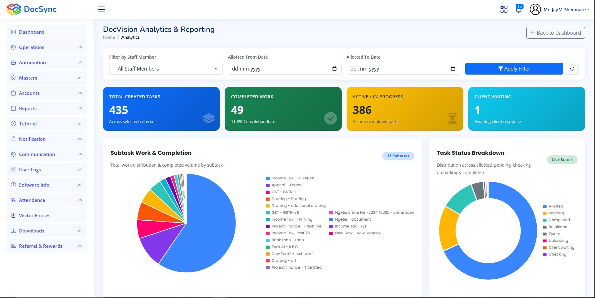Click the hamburger menu icon
Screen dimensions: 595x298
tap(102, 9)
